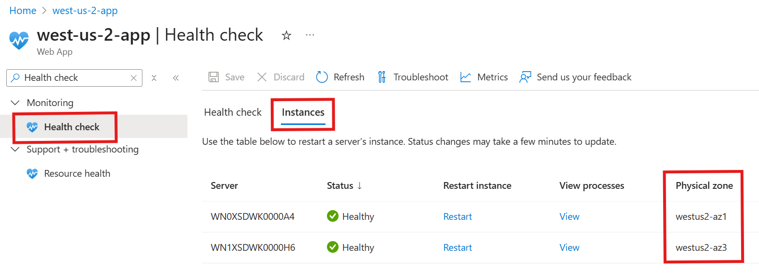The height and width of the screenshot is (275, 759).
Task: Open the more options ellipsis menu
Action: (x=310, y=35)
